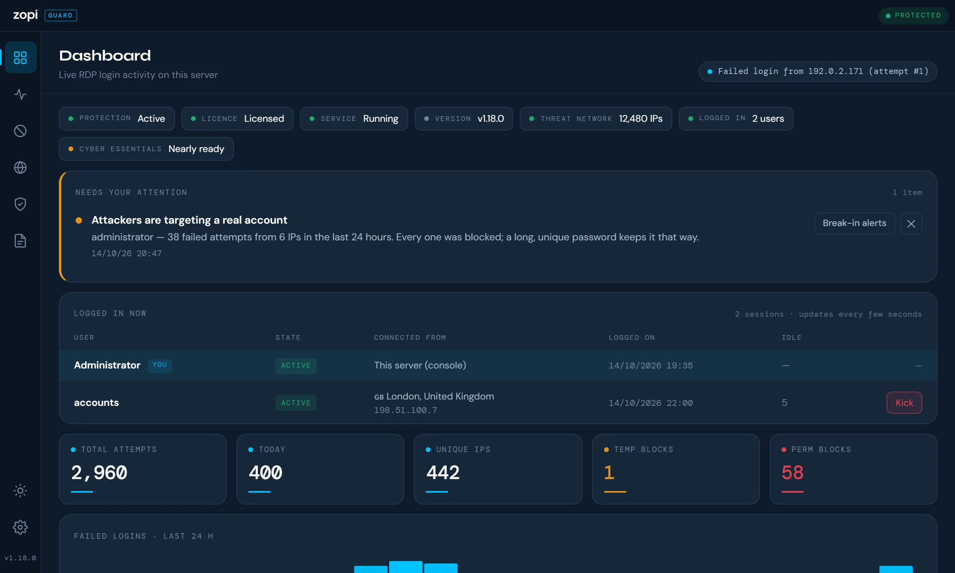The width and height of the screenshot is (955, 573).
Task: Select the accounts user name
Action: [x=96, y=403]
